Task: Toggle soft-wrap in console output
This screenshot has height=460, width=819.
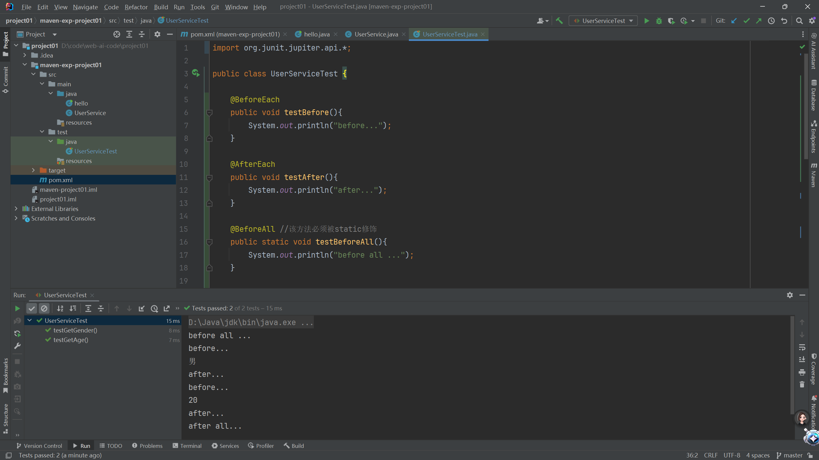Action: click(x=802, y=347)
